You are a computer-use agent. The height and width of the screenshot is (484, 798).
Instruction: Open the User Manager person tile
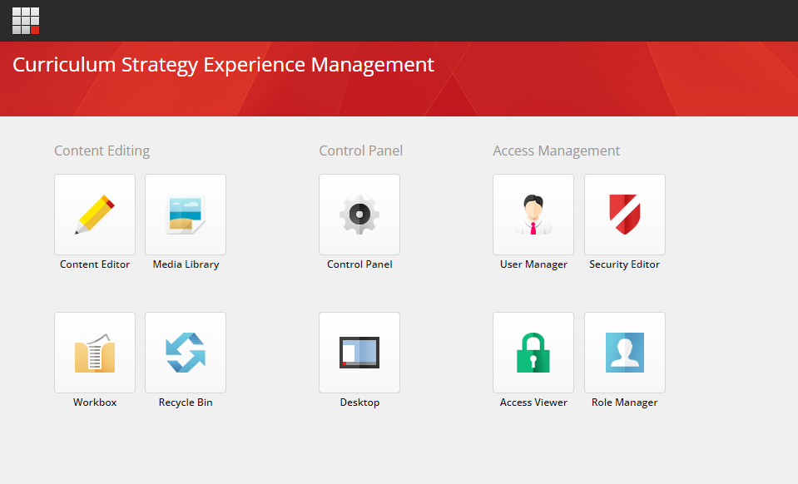click(533, 215)
